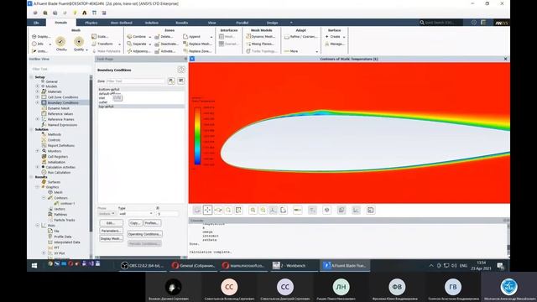Screen dimensions: 537x302
Task: Open the zone Type dropdown
Action: click(136, 214)
